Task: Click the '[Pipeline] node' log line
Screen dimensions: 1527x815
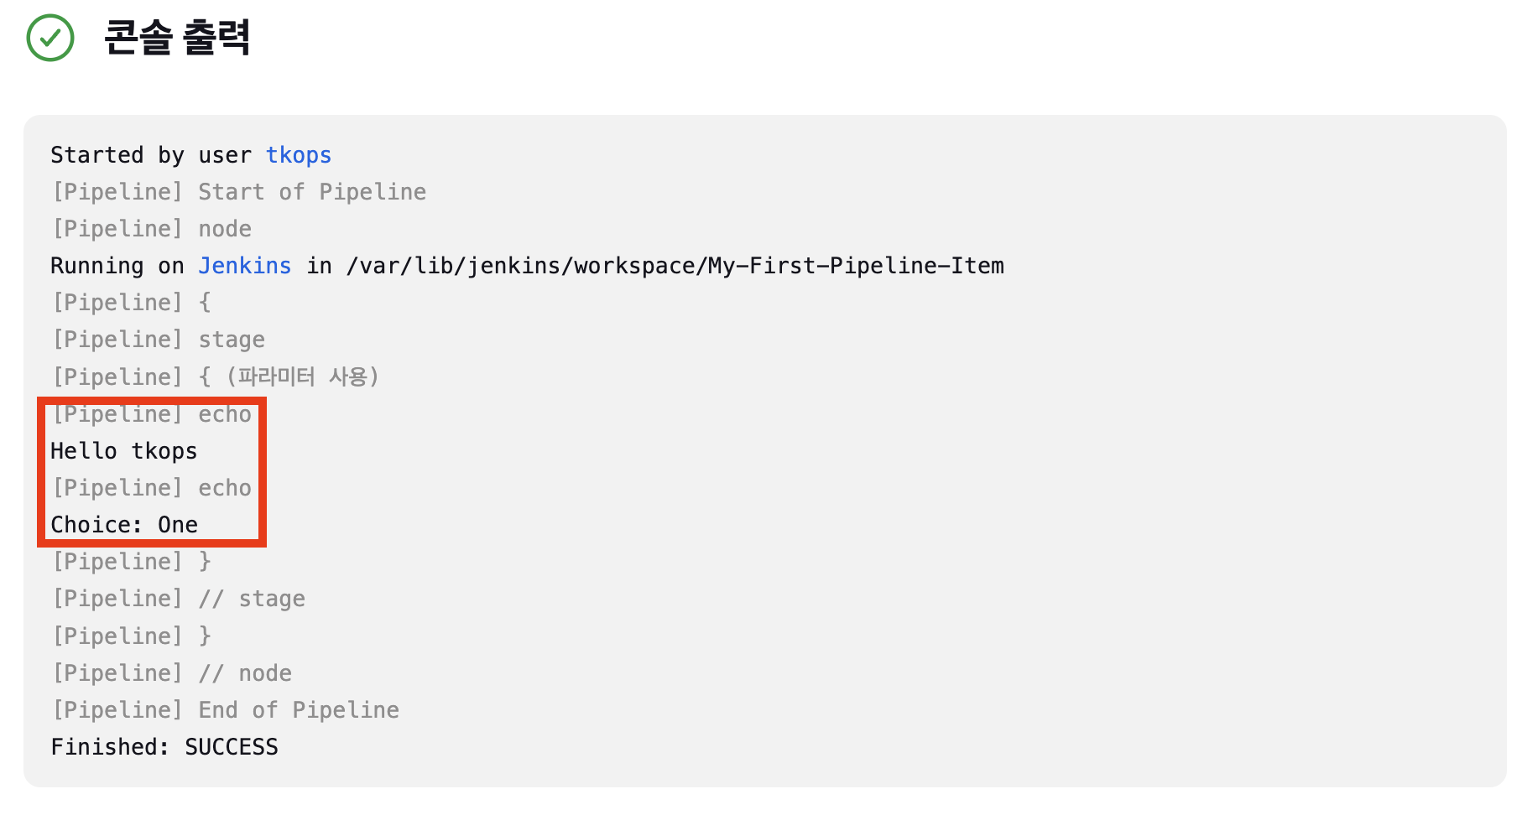Action: (x=152, y=229)
